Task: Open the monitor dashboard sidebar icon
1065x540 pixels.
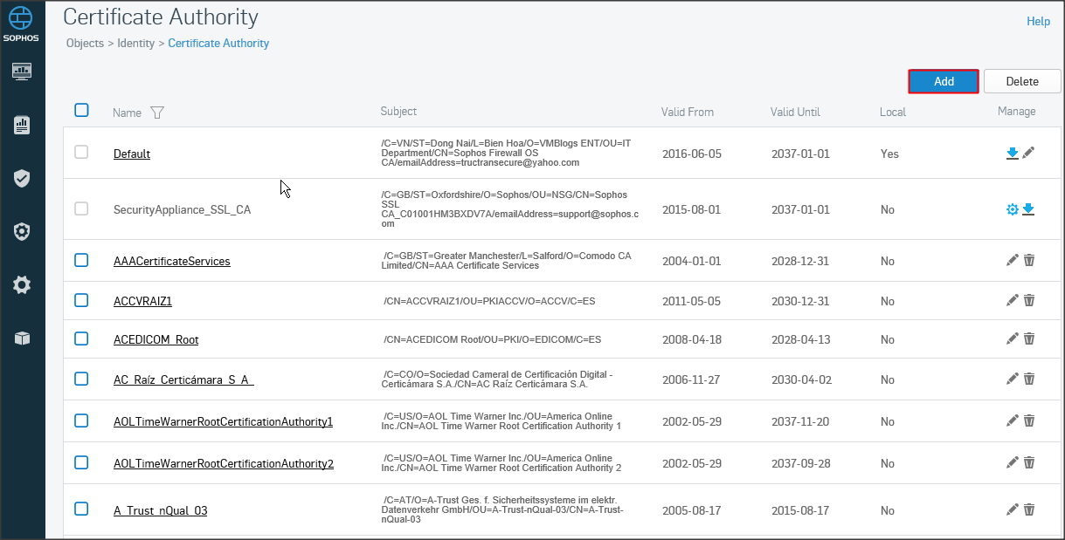Action: pyautogui.click(x=22, y=72)
